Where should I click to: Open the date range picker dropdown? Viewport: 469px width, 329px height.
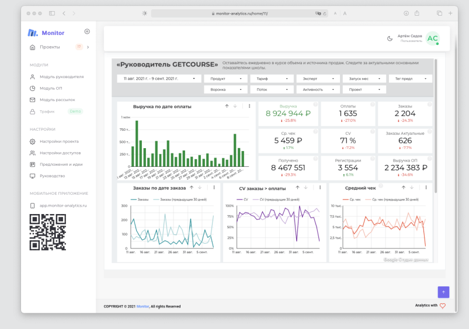[x=158, y=78]
